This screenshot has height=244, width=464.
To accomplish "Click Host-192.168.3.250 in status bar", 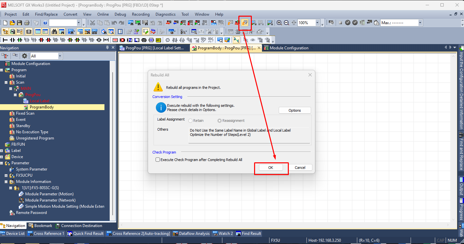I will [325, 240].
